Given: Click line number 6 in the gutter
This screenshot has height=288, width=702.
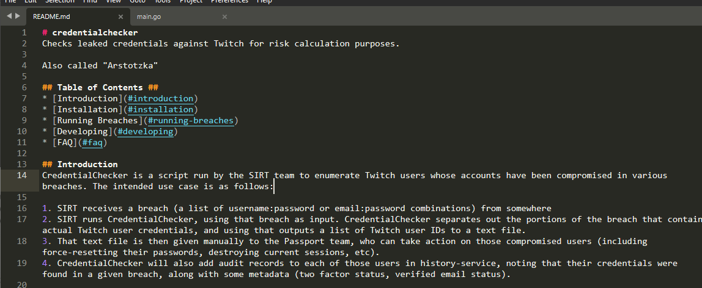Looking at the screenshot, I should (x=24, y=87).
